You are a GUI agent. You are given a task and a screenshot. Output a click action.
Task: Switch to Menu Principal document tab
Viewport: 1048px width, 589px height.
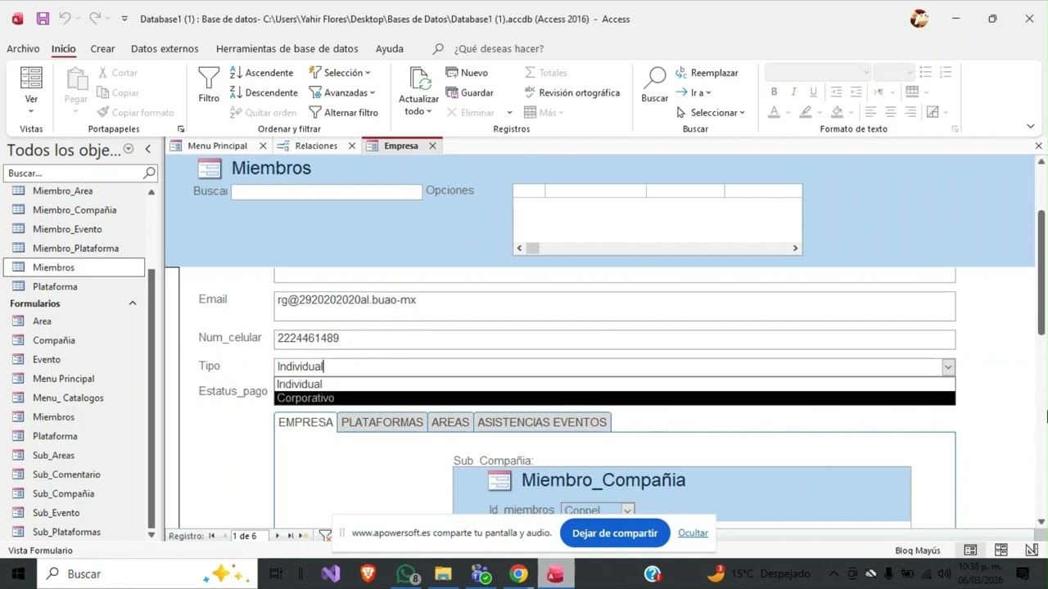(216, 146)
